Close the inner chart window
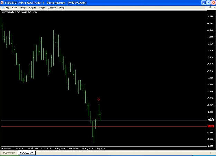This screenshot has height=156, width=216. [x=214, y=8]
